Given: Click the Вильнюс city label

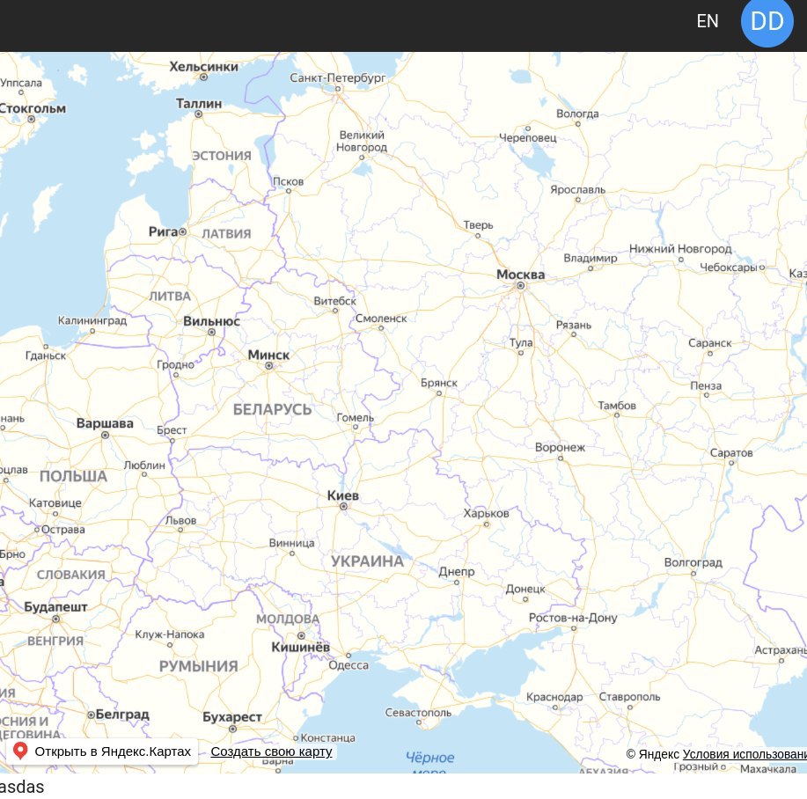Looking at the screenshot, I should (x=211, y=321).
